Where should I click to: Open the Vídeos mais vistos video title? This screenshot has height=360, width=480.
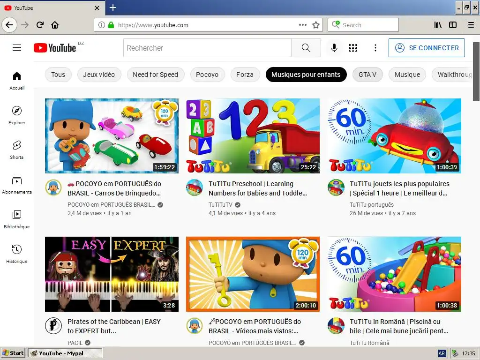click(x=255, y=326)
